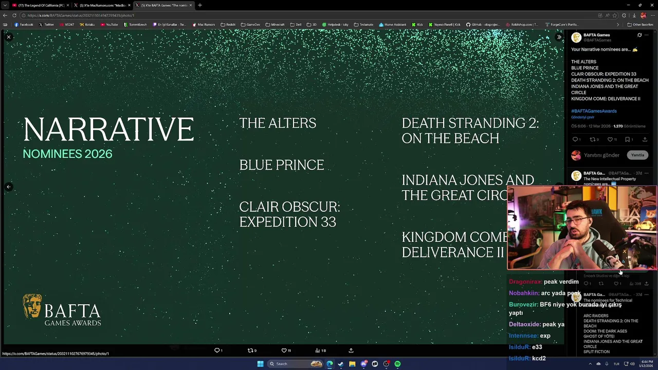658x370 pixels.
Task: Click heart icon in BAFTA post sidebar
Action: (x=611, y=139)
